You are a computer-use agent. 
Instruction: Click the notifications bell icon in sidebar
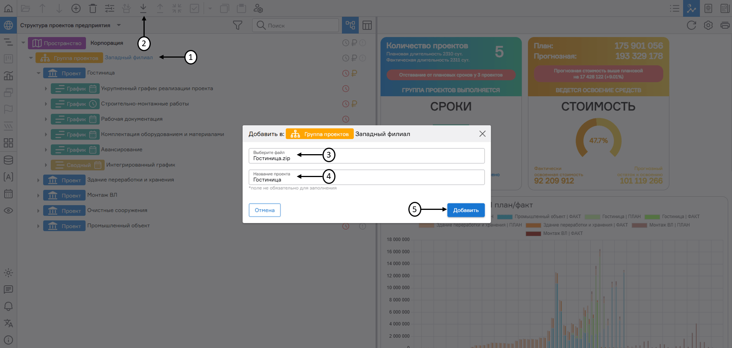[x=8, y=306]
